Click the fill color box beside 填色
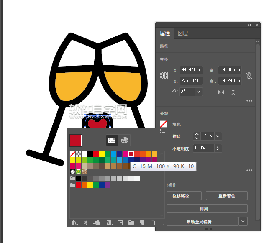Screen dimensions: 277x243 [164, 124]
